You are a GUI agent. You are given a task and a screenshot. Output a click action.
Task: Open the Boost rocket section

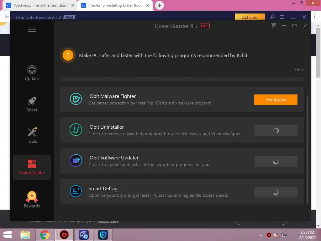(32, 104)
